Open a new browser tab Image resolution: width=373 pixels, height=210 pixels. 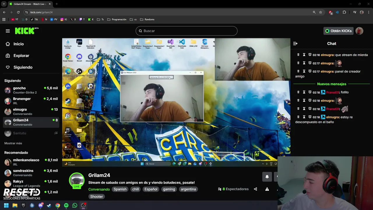click(x=57, y=4)
